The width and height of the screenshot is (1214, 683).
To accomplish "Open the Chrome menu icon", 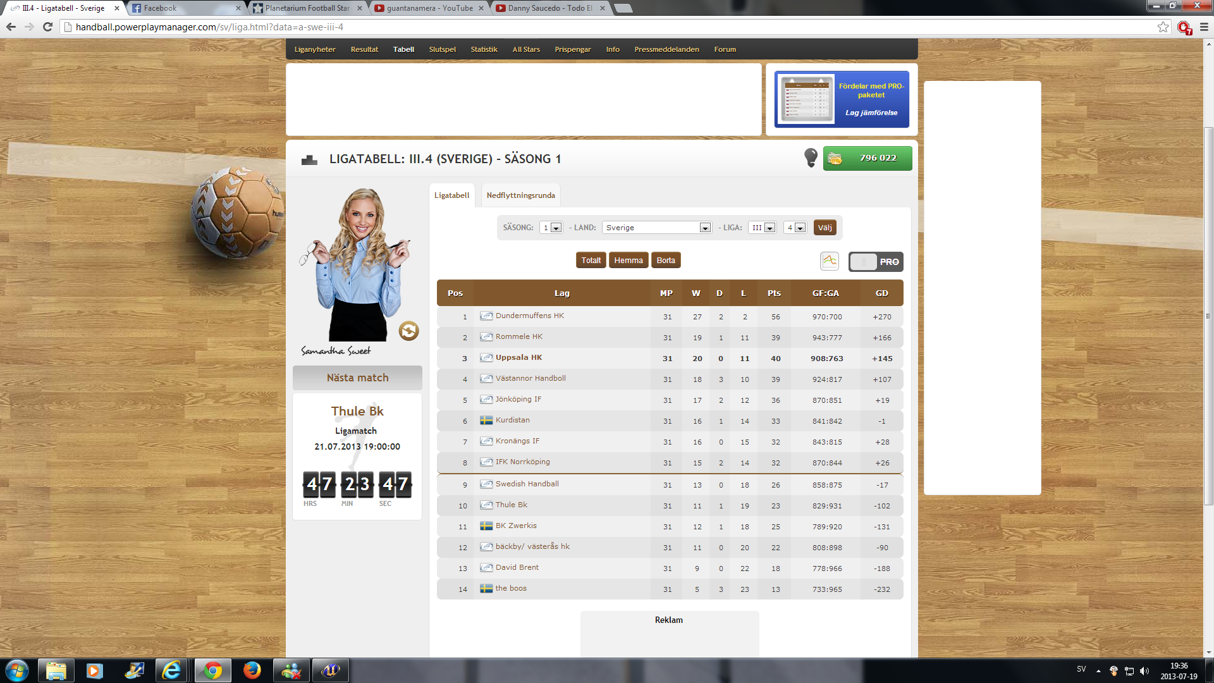I will 1204,27.
